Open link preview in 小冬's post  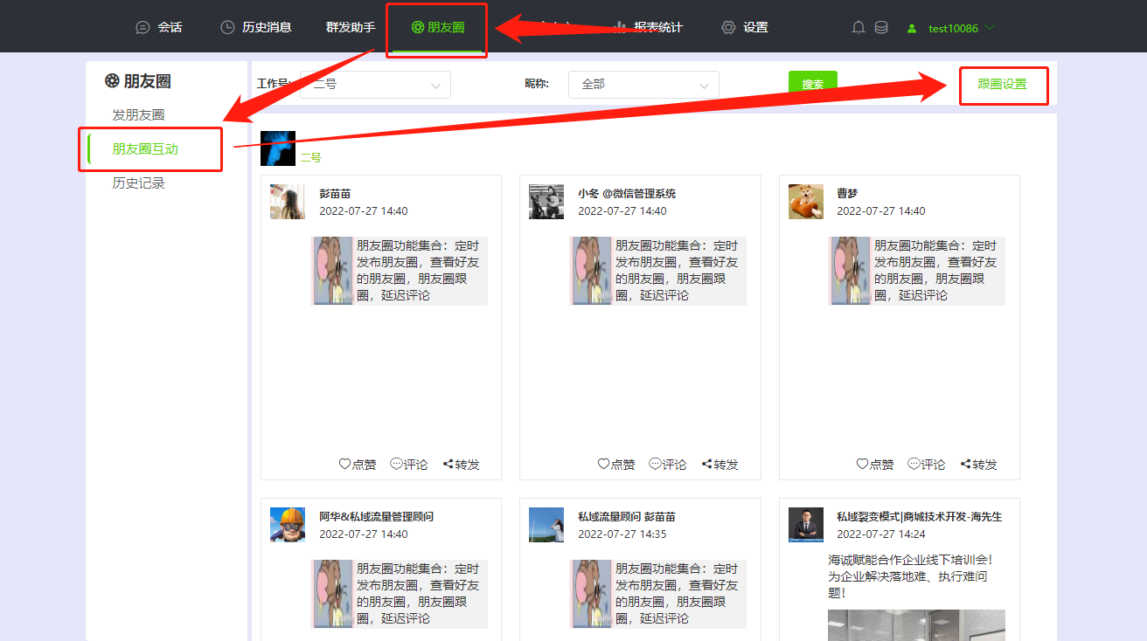pyautogui.click(x=658, y=271)
